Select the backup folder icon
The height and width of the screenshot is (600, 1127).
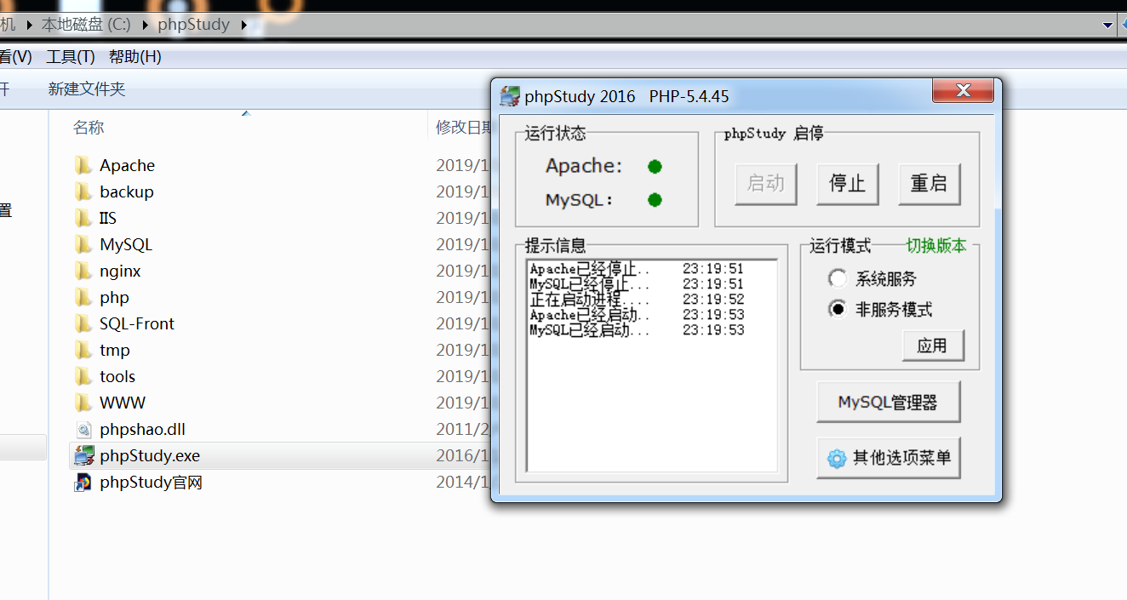83,191
